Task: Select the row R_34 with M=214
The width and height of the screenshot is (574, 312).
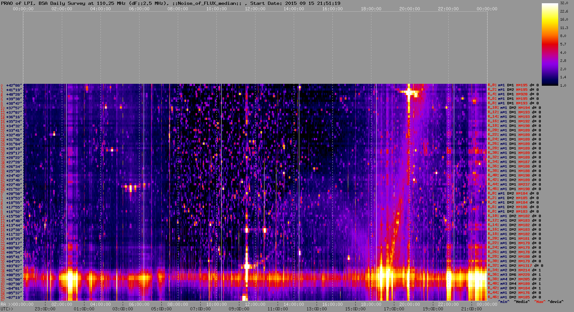Action: point(514,270)
